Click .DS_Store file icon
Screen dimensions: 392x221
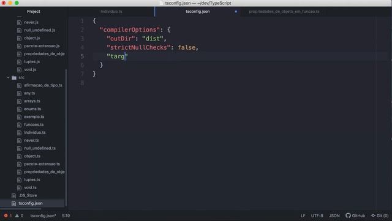(13, 196)
